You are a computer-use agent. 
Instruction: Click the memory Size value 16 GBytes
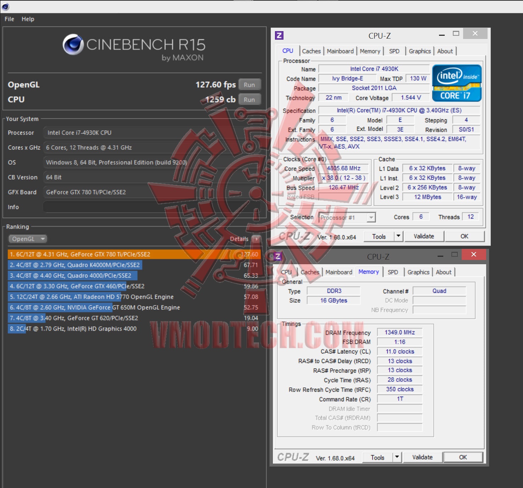click(334, 301)
